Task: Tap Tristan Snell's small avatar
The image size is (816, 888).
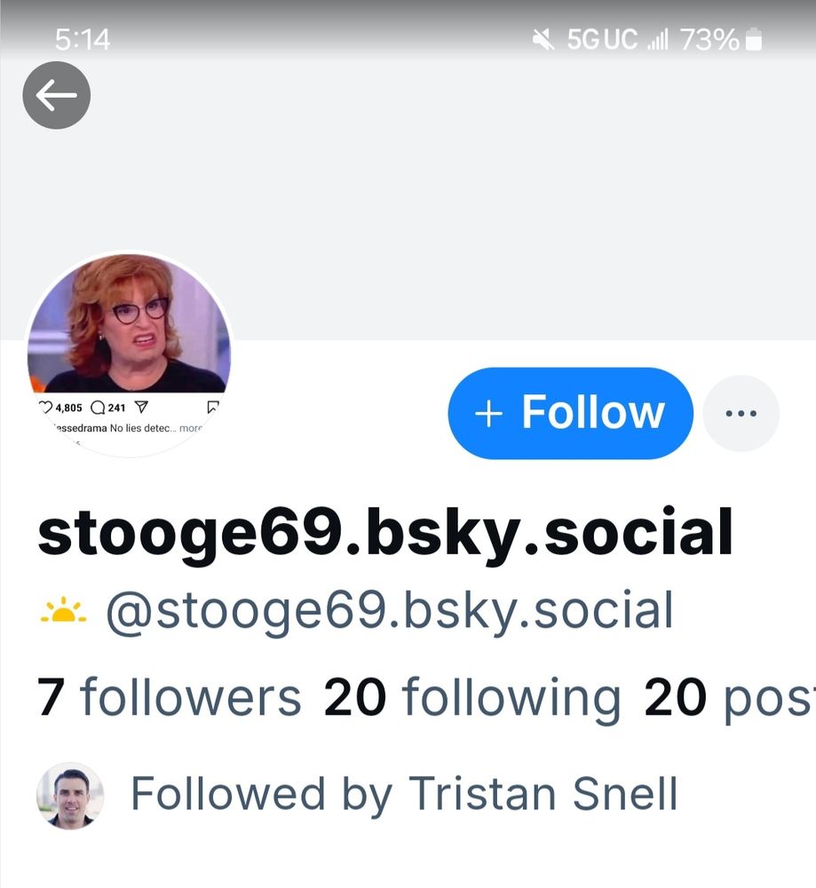Action: 70,795
